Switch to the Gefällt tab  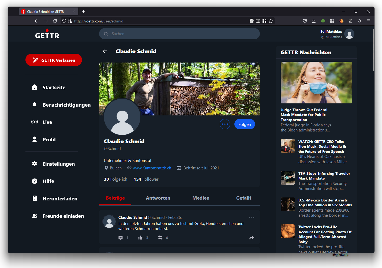[x=244, y=198]
